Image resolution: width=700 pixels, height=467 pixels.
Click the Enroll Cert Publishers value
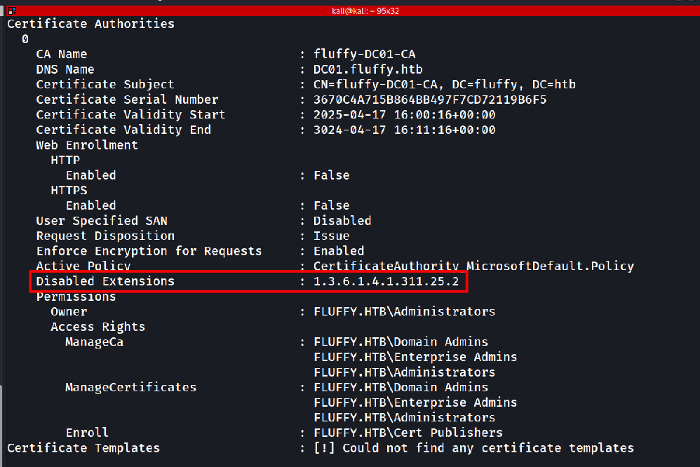coord(408,433)
